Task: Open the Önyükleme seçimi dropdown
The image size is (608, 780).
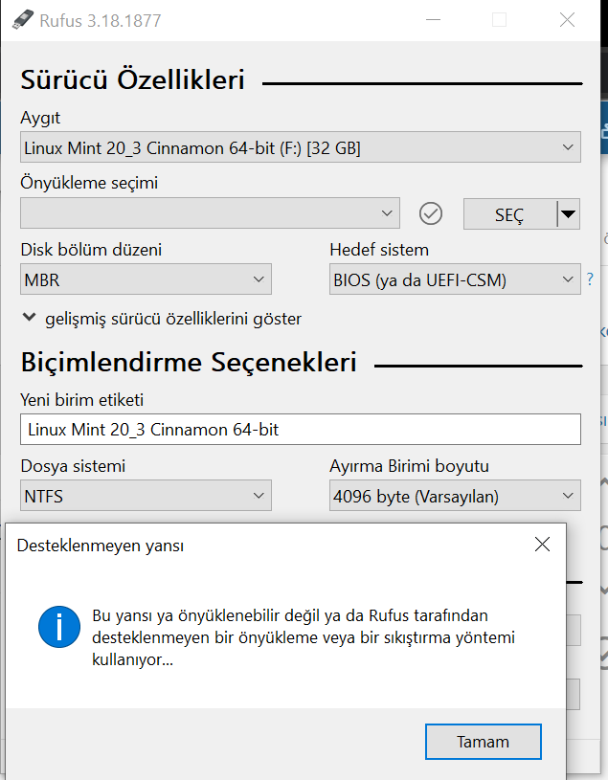Action: pyautogui.click(x=210, y=213)
